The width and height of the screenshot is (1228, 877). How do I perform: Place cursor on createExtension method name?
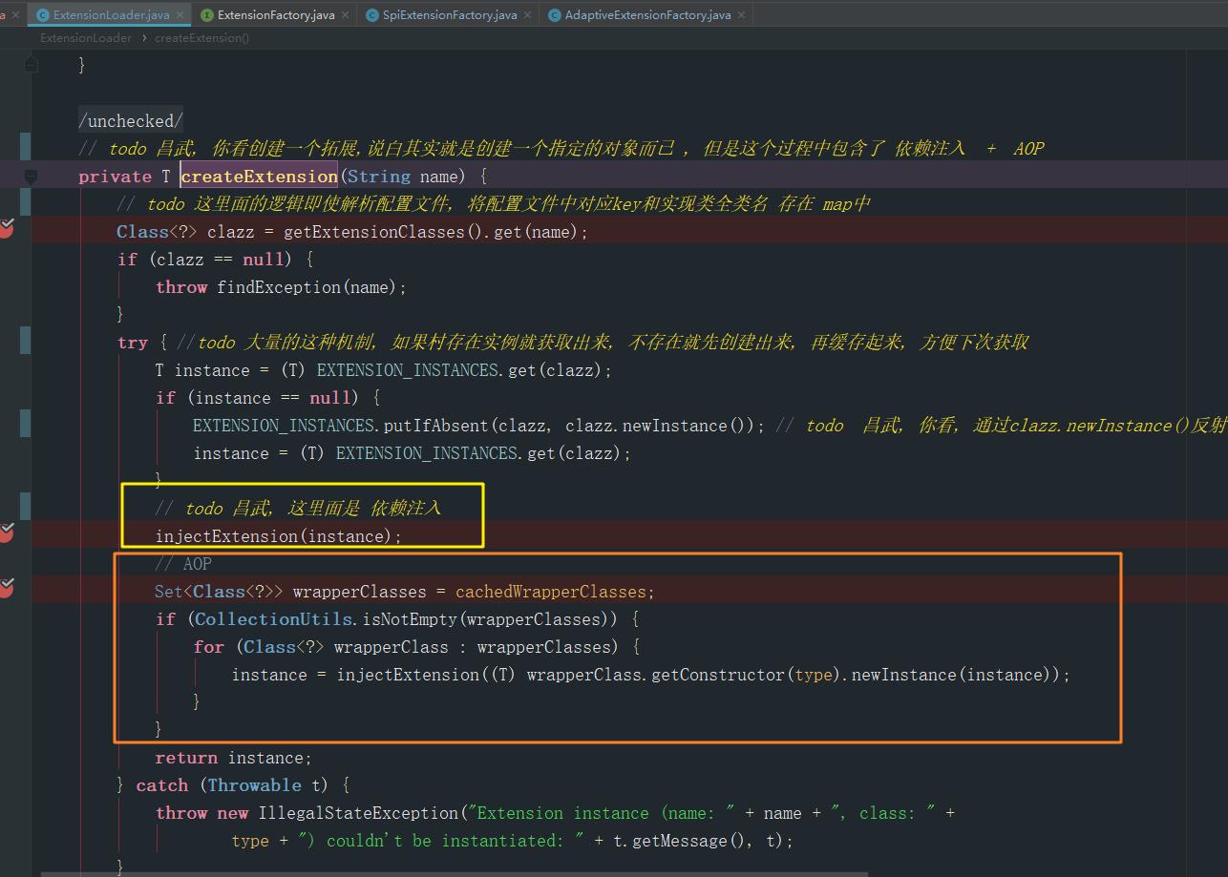coord(258,177)
